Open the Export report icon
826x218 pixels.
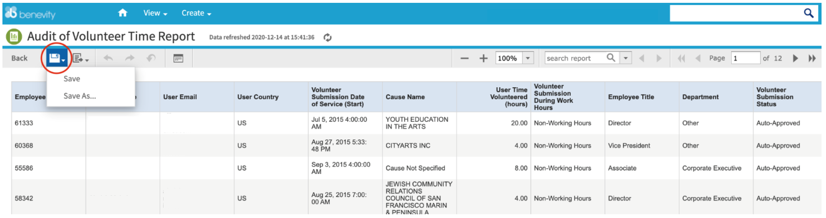click(x=80, y=58)
